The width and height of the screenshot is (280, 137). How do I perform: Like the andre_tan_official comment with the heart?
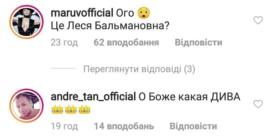[x=258, y=104]
